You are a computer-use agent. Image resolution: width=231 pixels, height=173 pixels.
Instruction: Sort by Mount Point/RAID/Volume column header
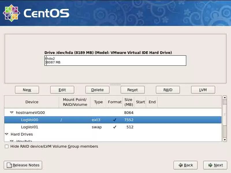pos(75,102)
